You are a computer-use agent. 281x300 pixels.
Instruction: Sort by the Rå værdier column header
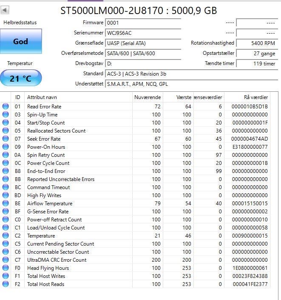click(247, 97)
